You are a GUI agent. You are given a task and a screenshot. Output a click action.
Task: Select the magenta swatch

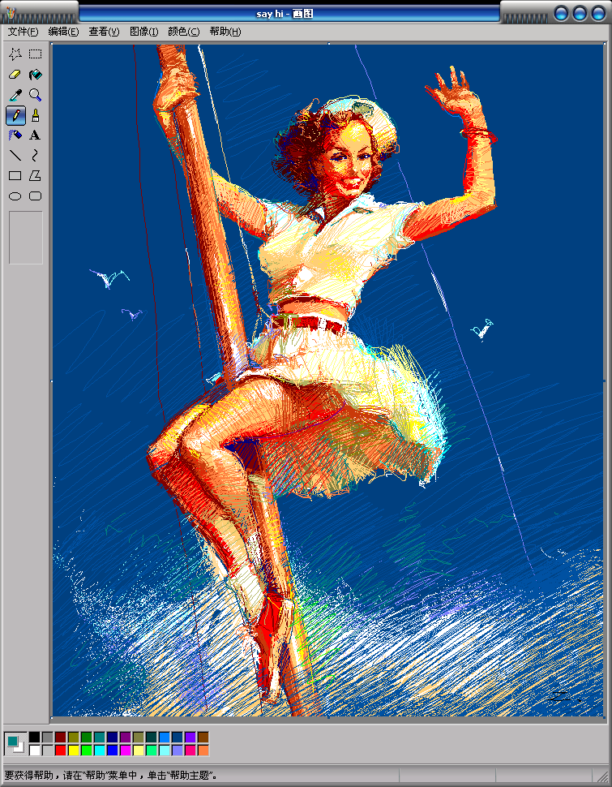coord(126,750)
